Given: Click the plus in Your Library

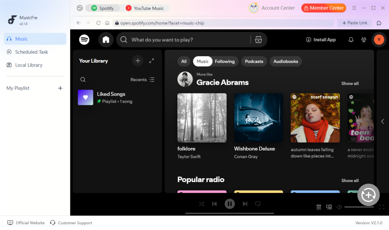Looking at the screenshot, I should [x=138, y=61].
